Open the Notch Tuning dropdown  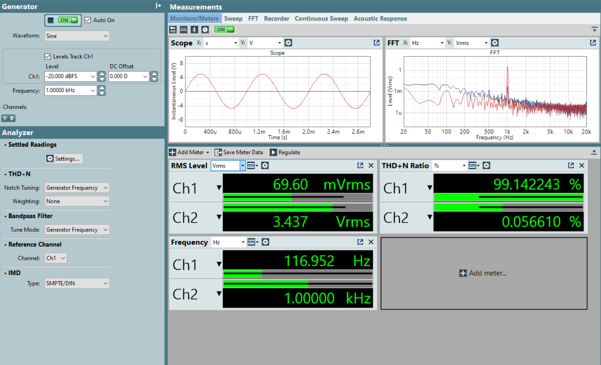click(77, 188)
